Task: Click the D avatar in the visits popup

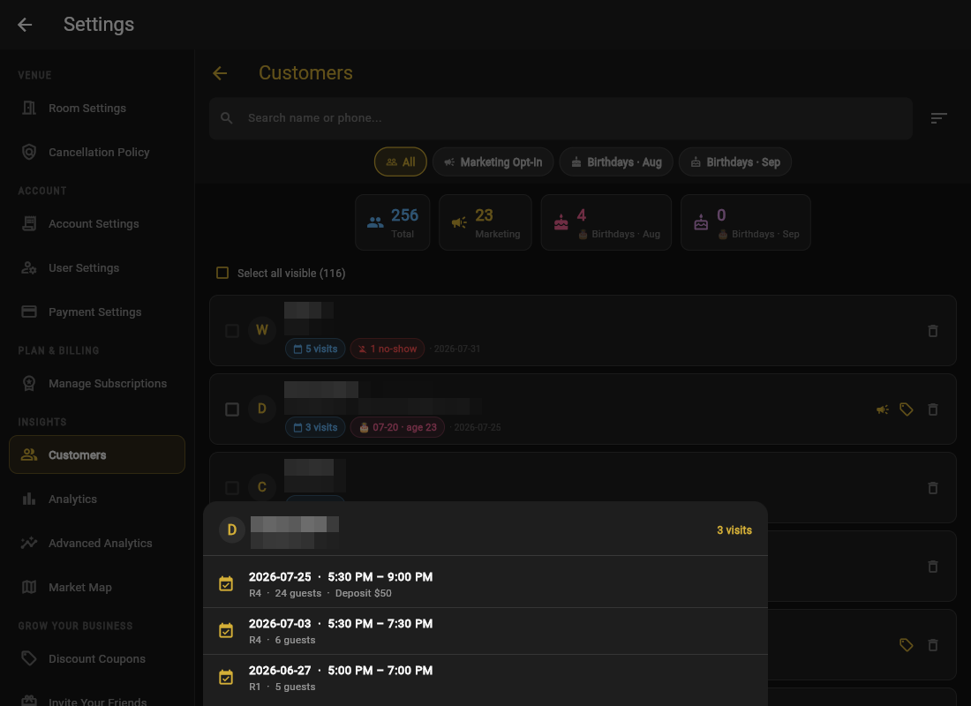Action: pos(232,530)
